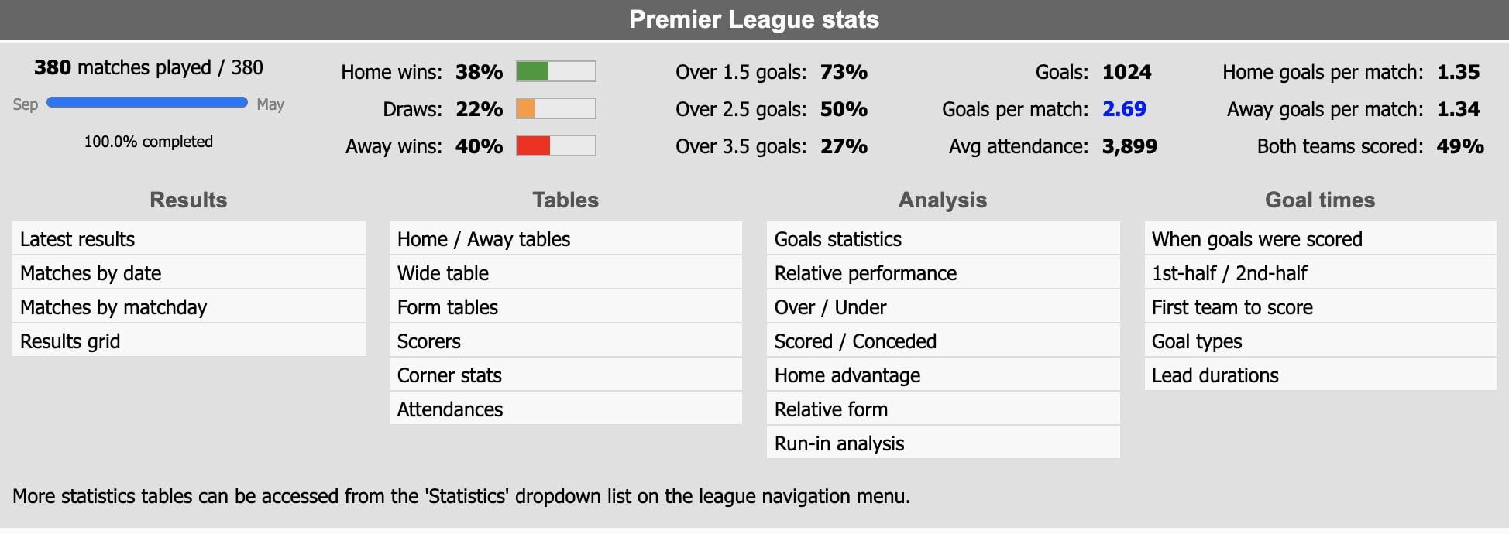1509x534 pixels.
Task: Select the Wide table link
Action: 565,272
